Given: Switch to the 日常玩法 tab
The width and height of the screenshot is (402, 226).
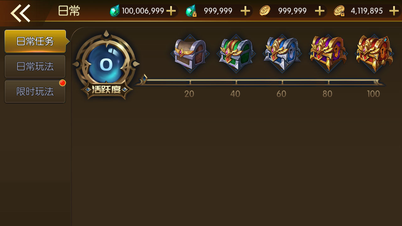Looking at the screenshot, I should [35, 66].
